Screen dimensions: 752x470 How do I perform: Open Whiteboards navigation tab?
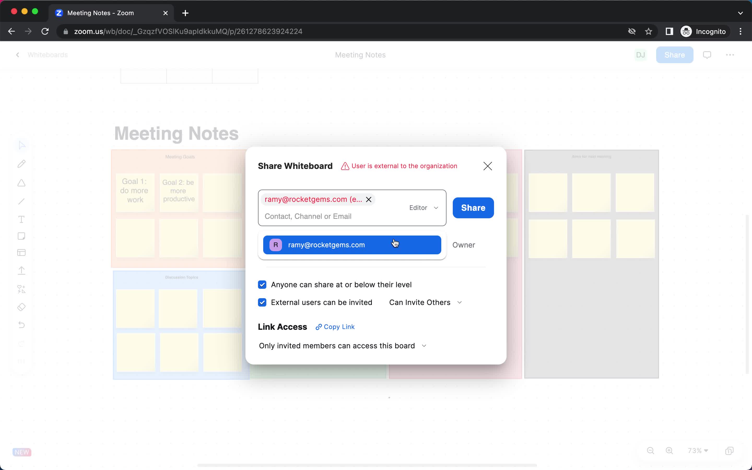point(47,54)
